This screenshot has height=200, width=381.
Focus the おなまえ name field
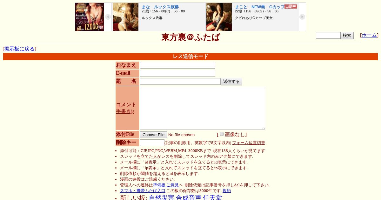point(177,65)
